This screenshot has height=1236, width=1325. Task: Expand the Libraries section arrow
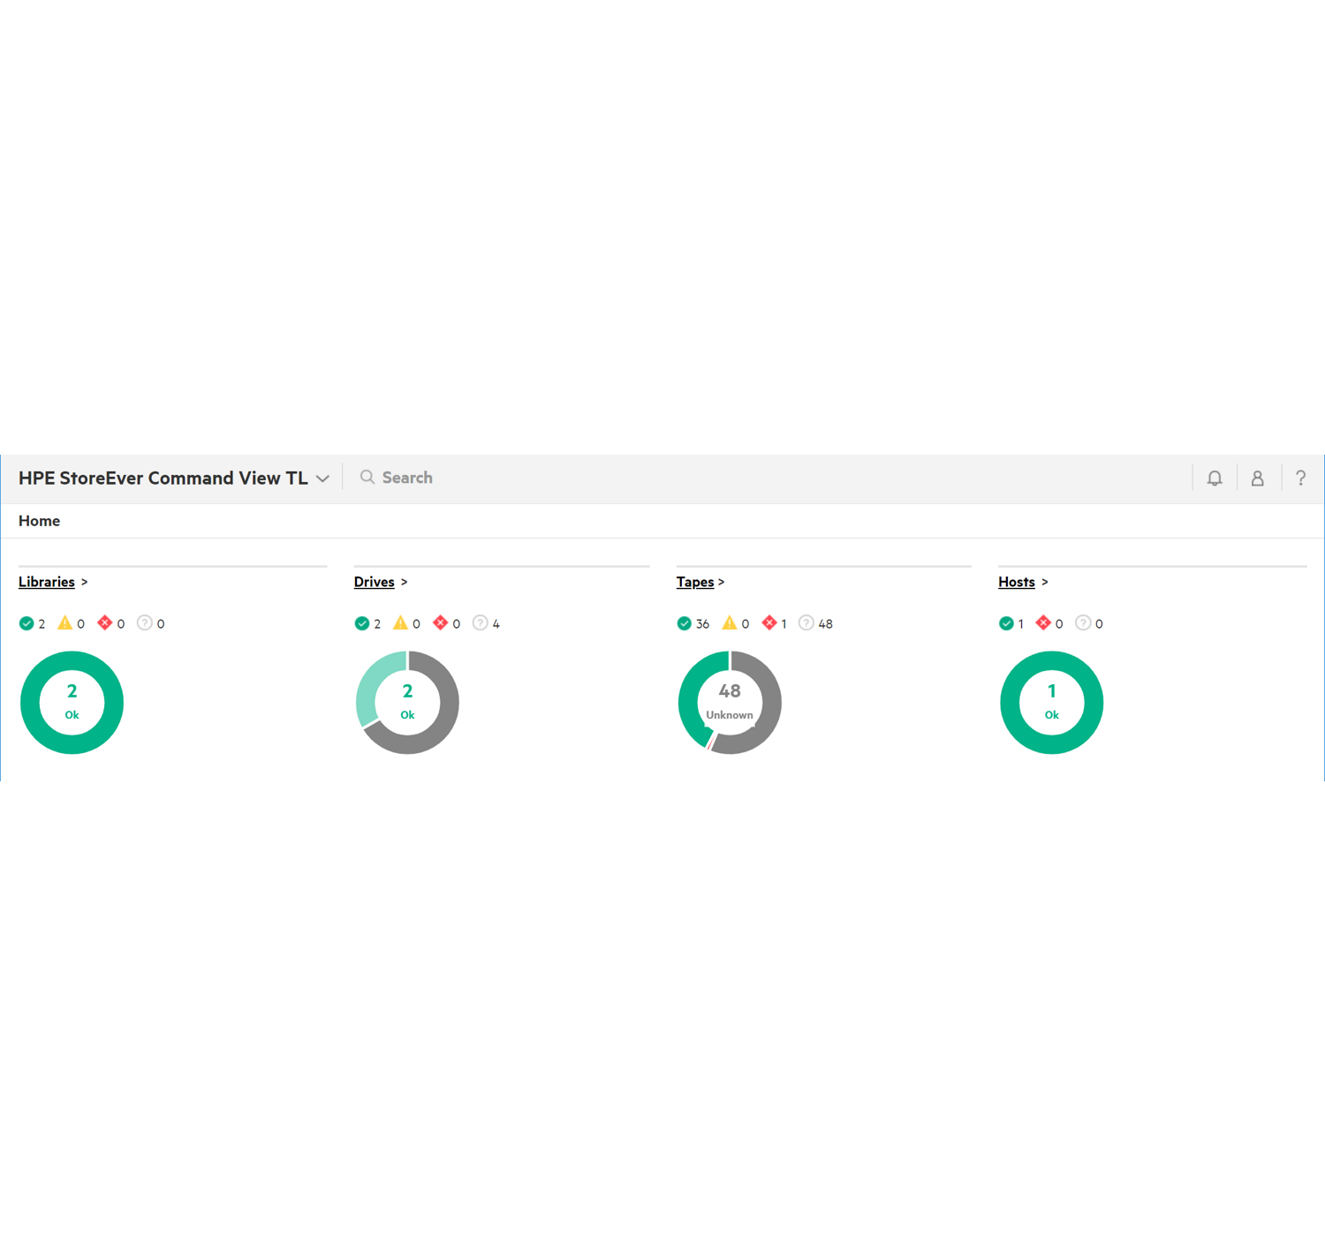tap(85, 582)
